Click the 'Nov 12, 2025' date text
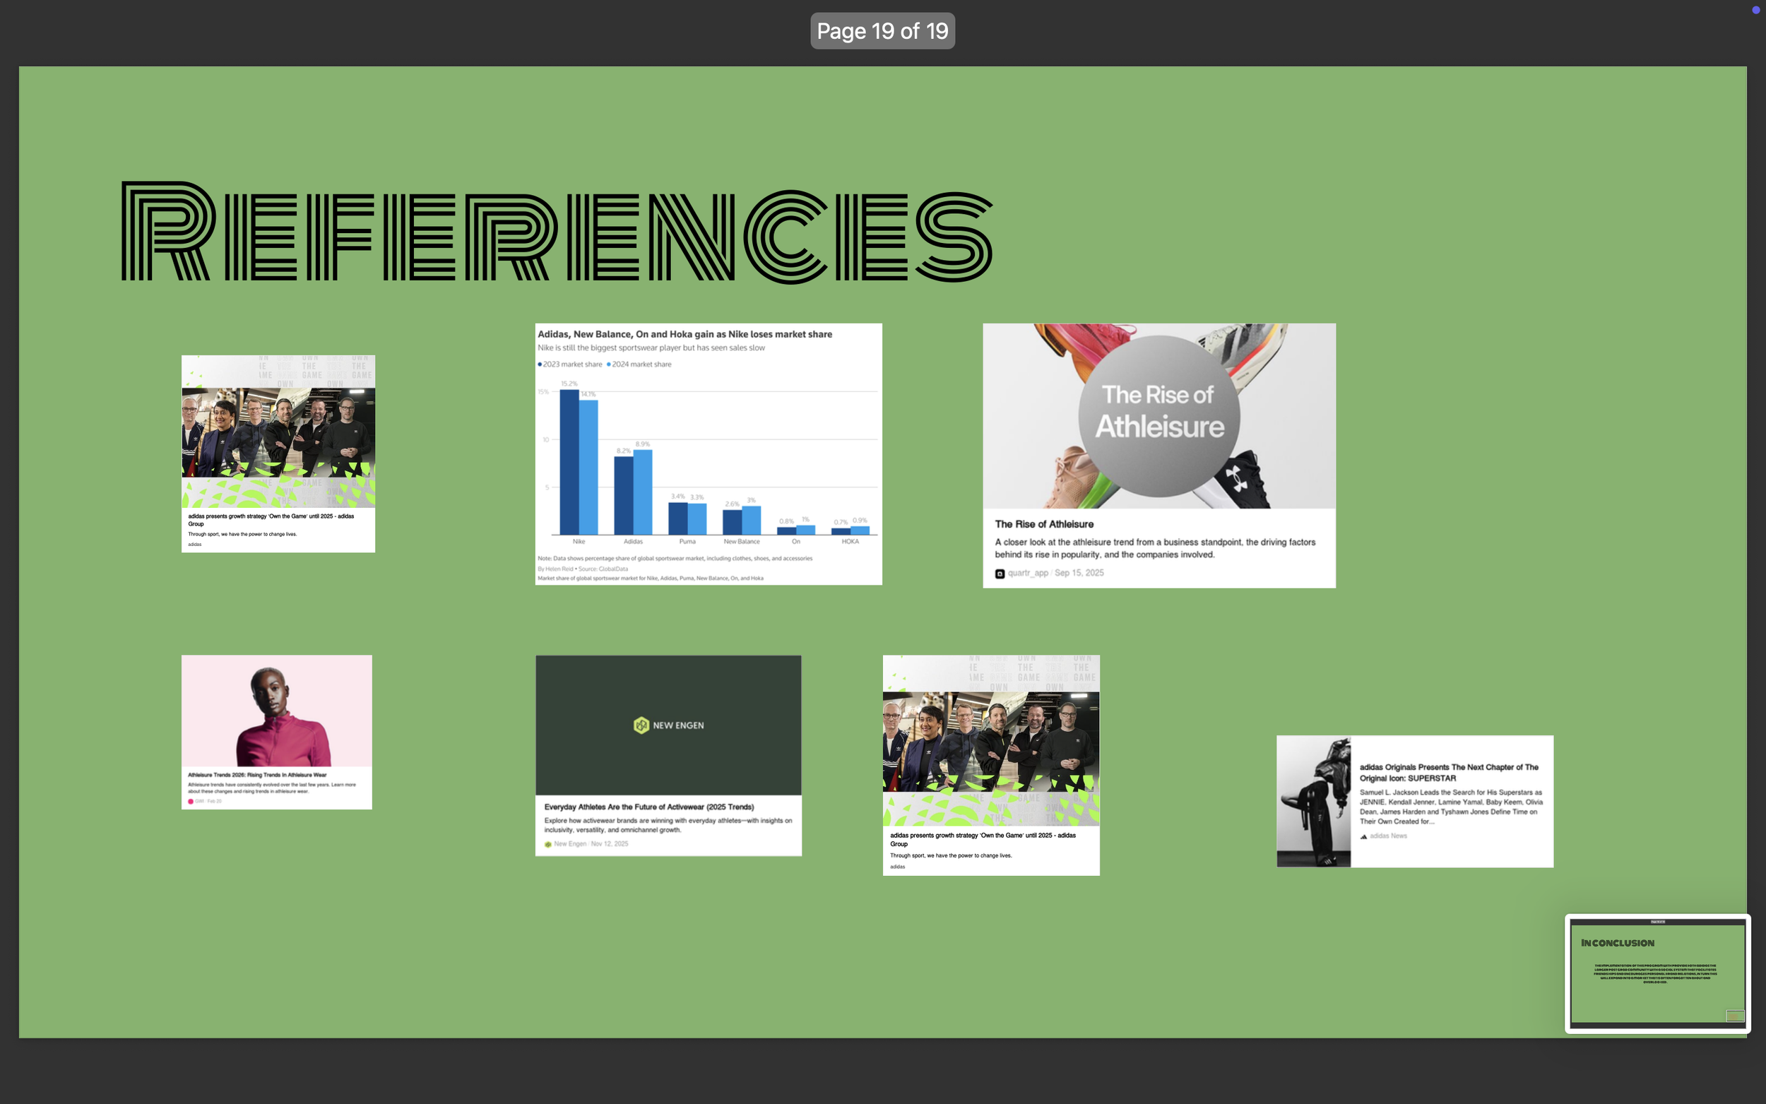The width and height of the screenshot is (1766, 1104). click(610, 844)
